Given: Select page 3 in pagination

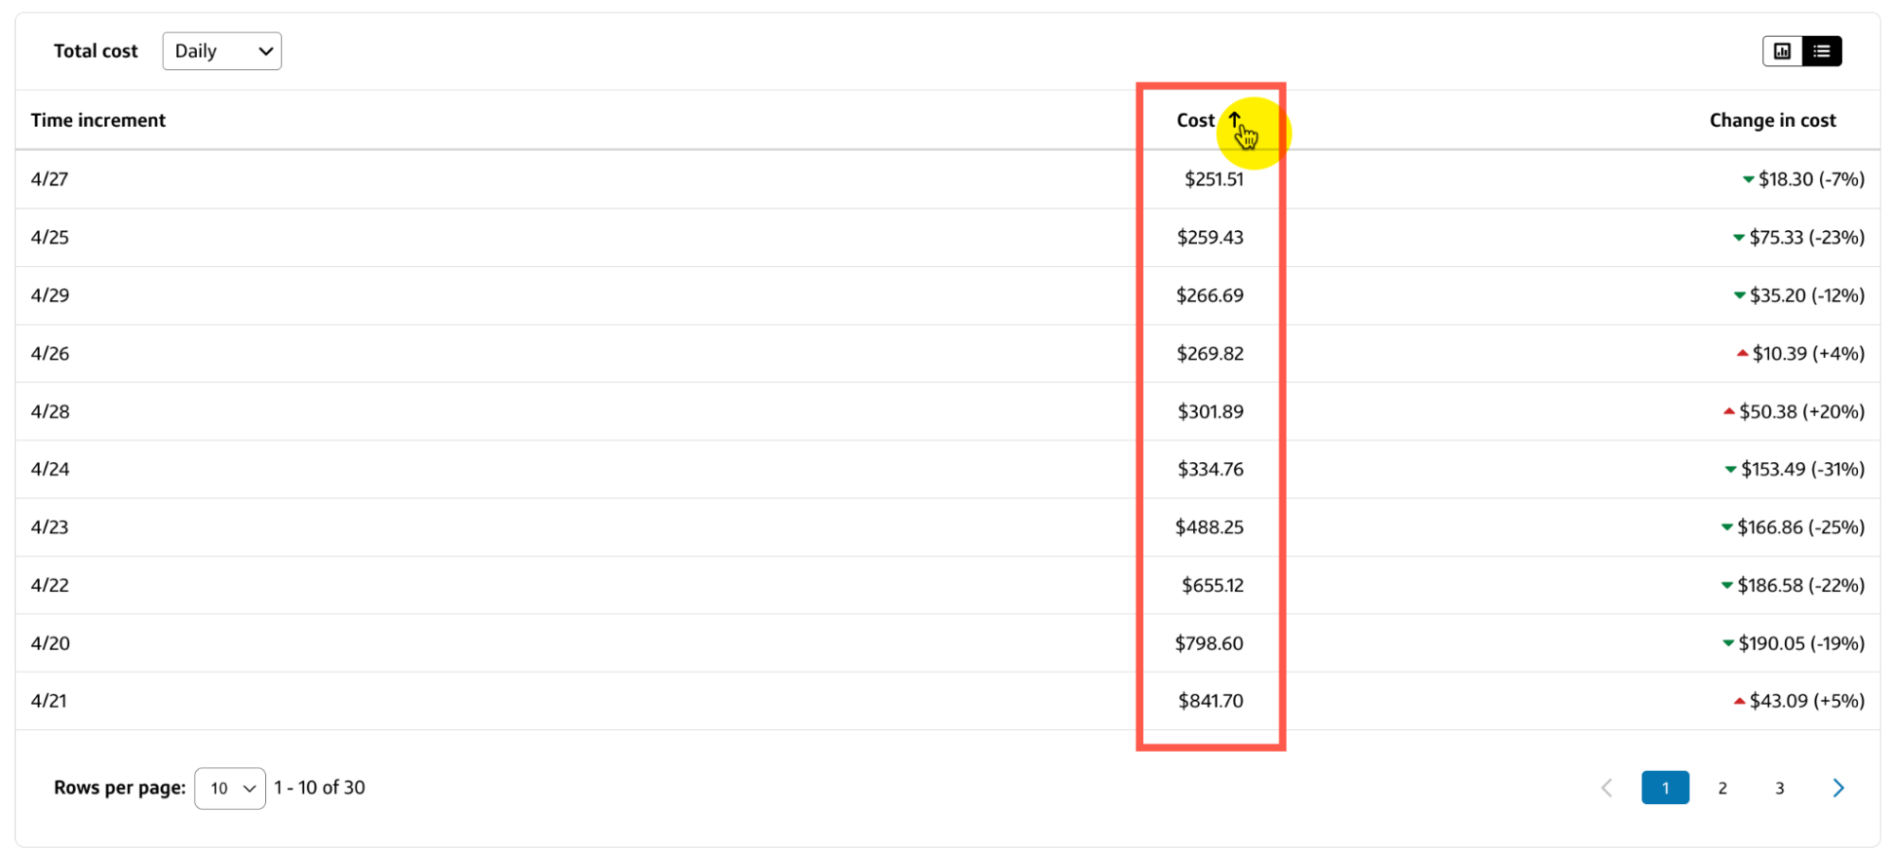Looking at the screenshot, I should (1779, 788).
